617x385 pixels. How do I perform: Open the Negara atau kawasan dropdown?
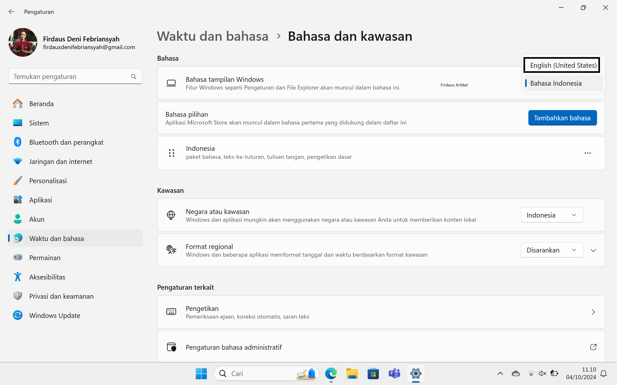pyautogui.click(x=551, y=215)
